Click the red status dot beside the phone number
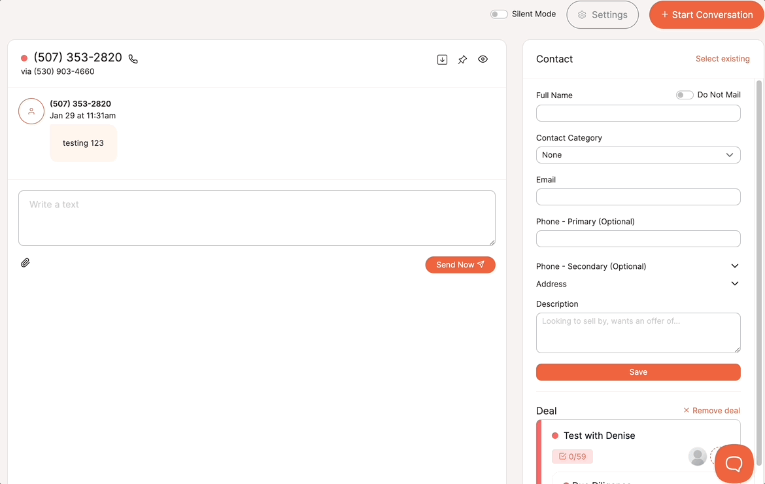The height and width of the screenshot is (484, 765). (x=24, y=58)
